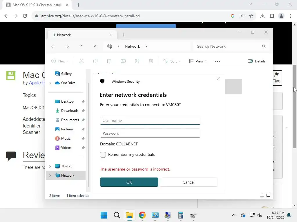The height and width of the screenshot is (222, 297).
Task: Open the Apple author link on archive.org
Action: click(37, 83)
